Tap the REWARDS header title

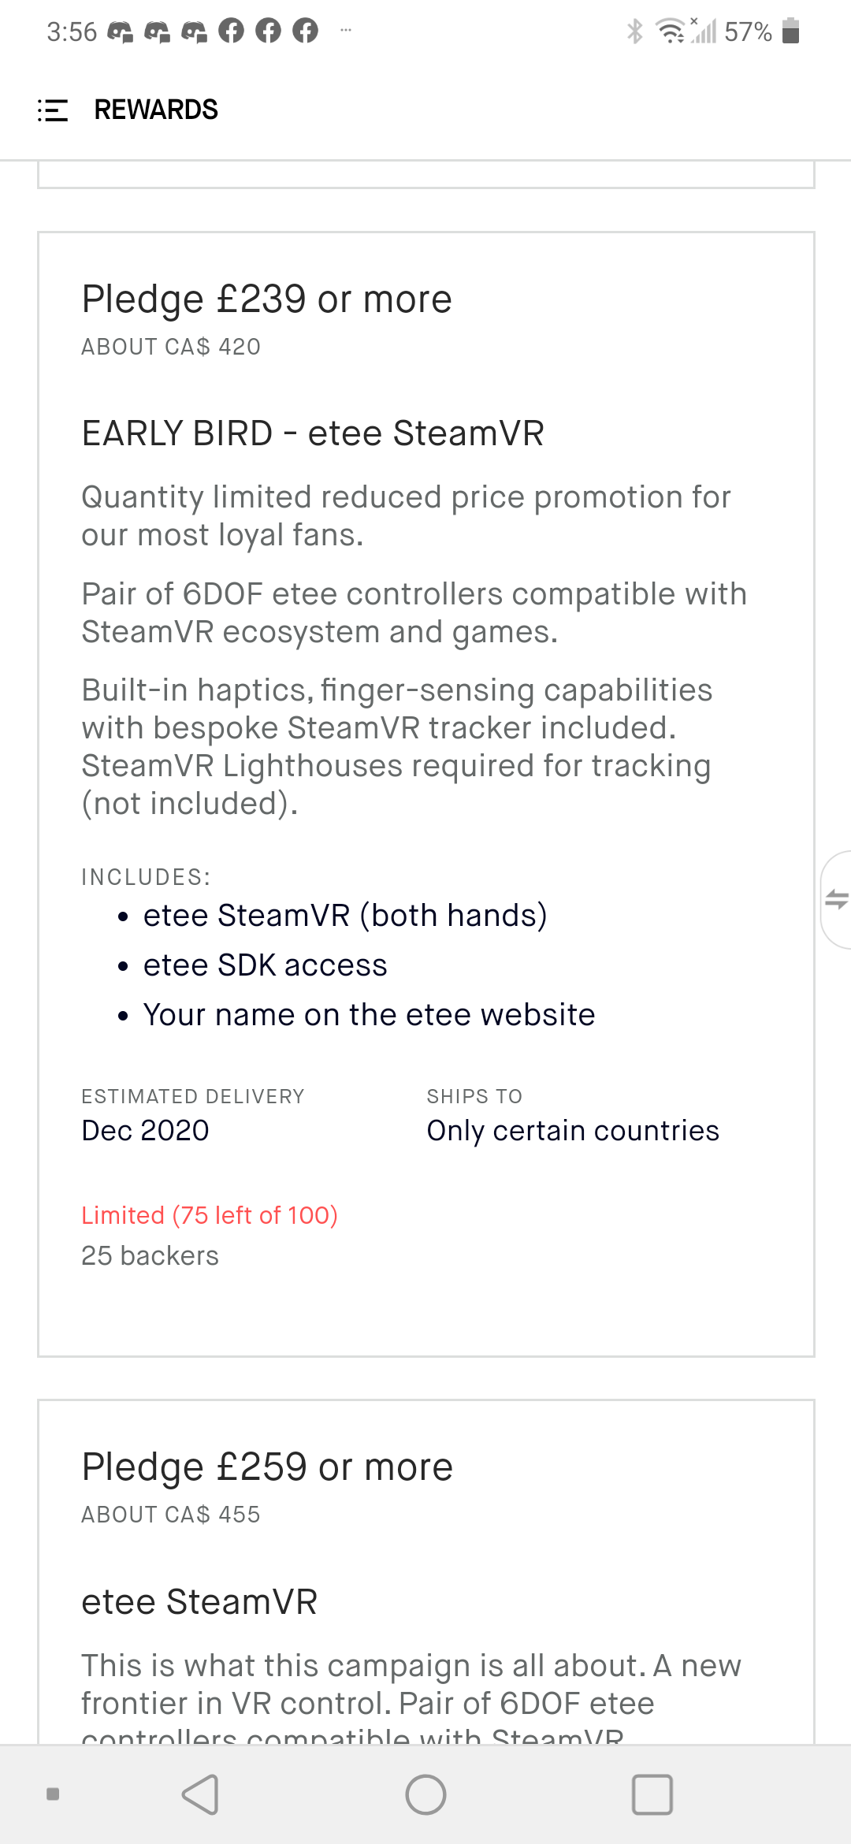tap(156, 110)
